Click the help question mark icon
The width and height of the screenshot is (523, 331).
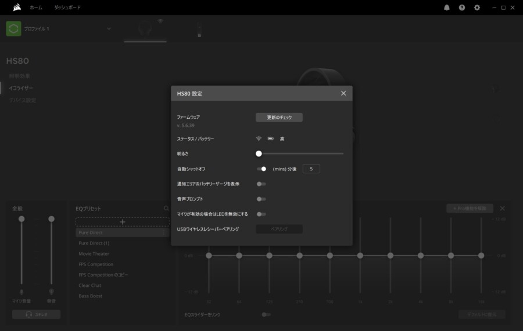pos(462,8)
